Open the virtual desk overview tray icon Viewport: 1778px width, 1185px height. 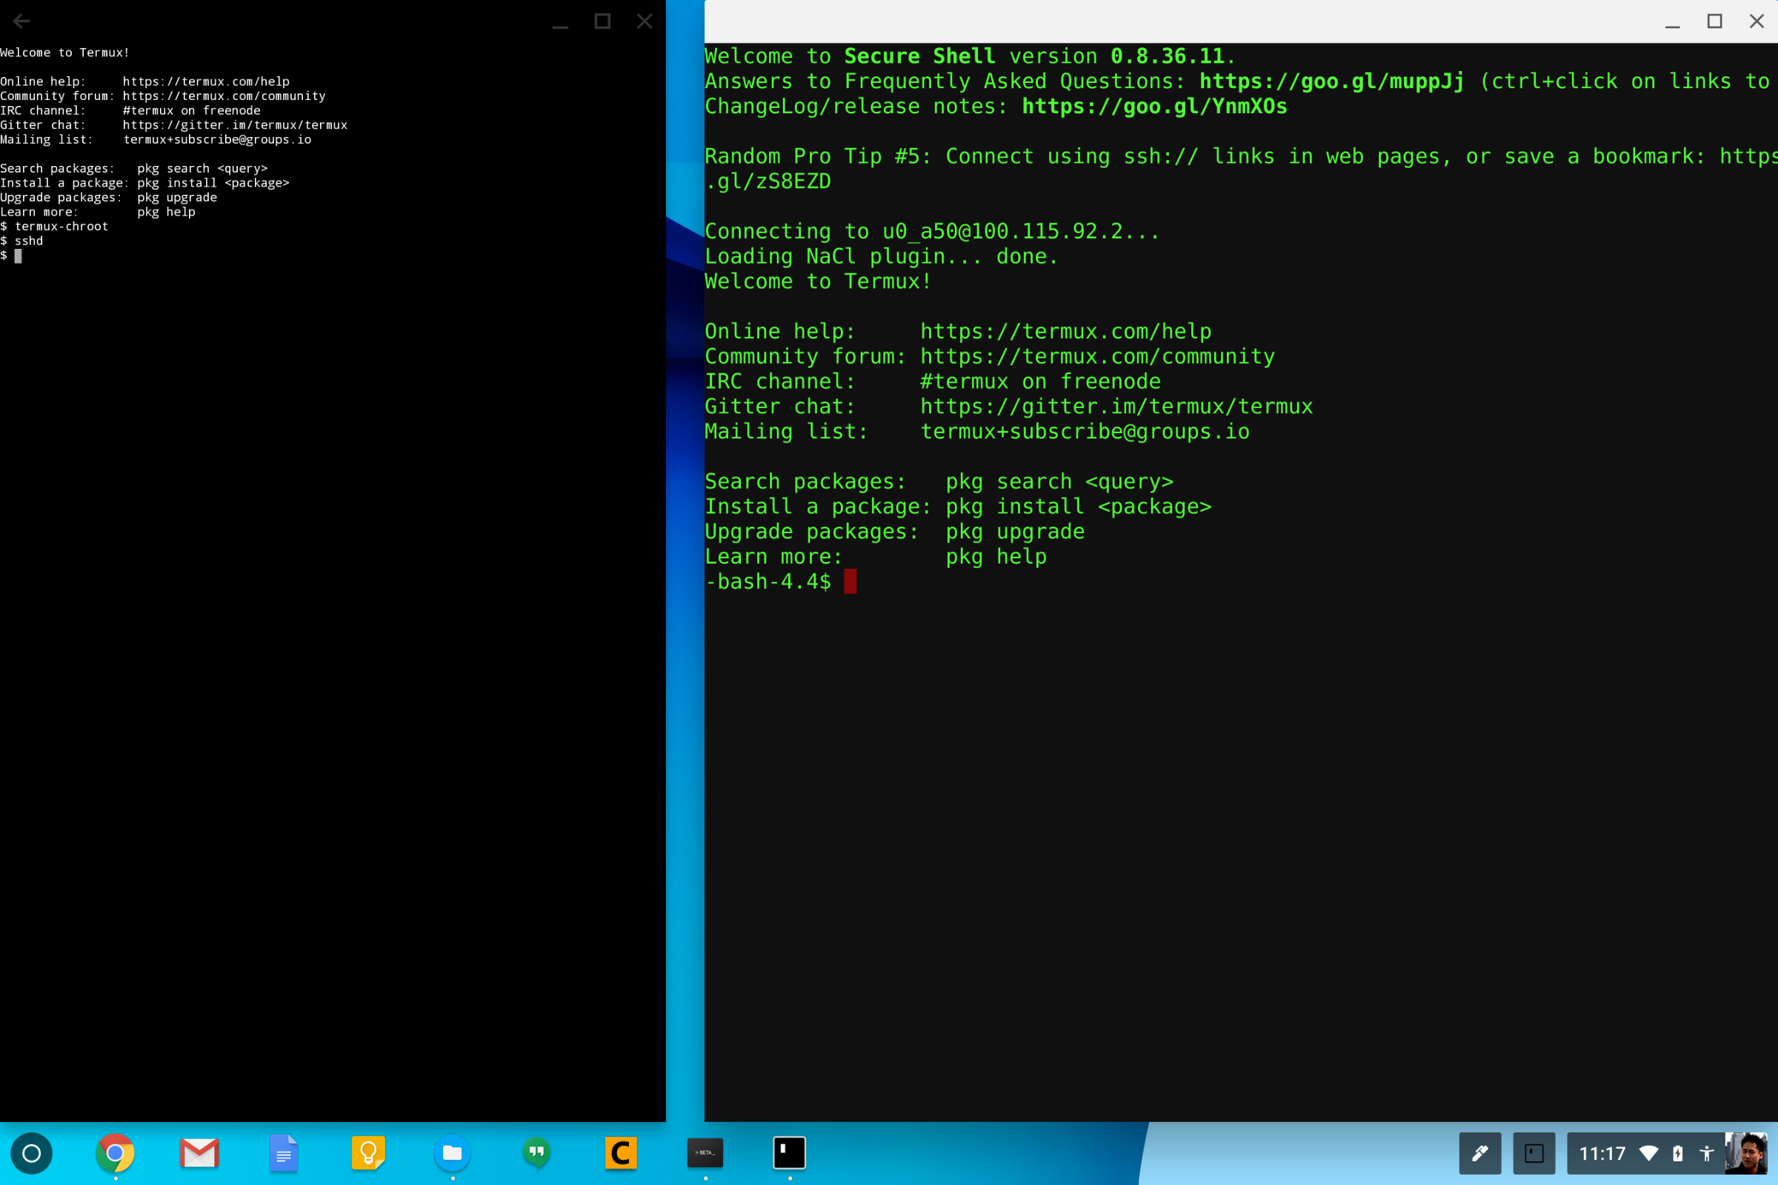pyautogui.click(x=1534, y=1153)
